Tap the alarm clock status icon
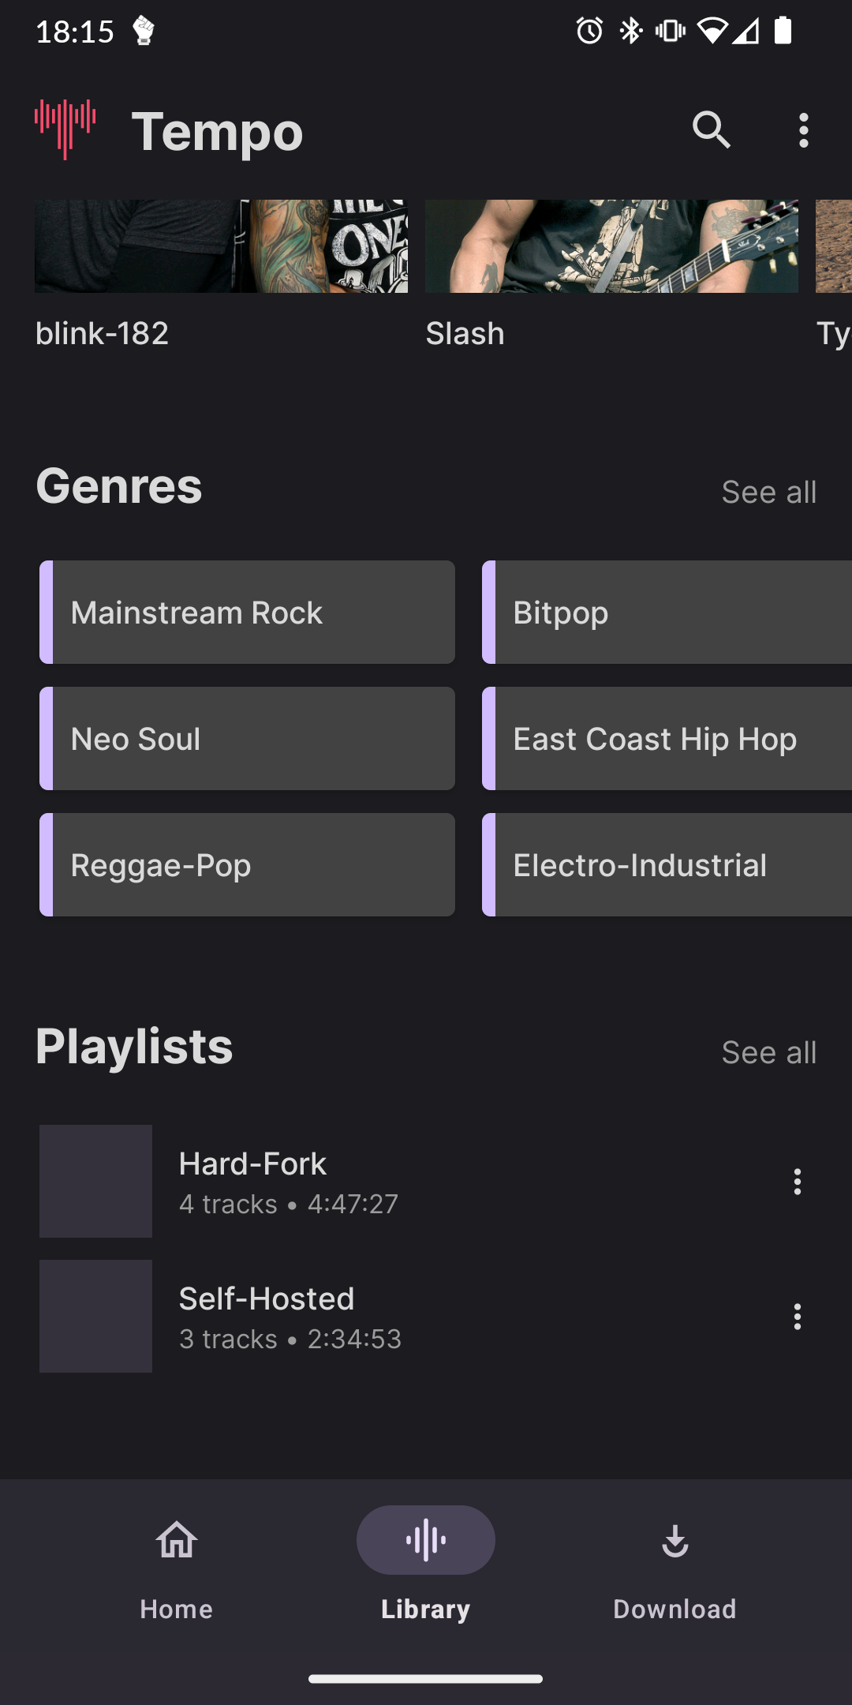Screen dimensions: 852x1705 point(589,32)
